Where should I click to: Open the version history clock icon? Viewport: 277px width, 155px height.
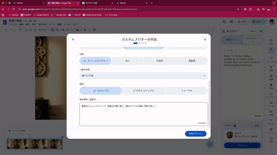pyautogui.click(x=224, y=22)
